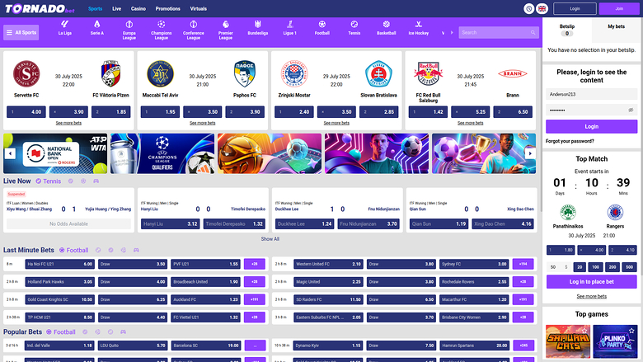This screenshot has height=362, width=643.
Task: Toggle password visibility eye icon
Action: [x=631, y=110]
